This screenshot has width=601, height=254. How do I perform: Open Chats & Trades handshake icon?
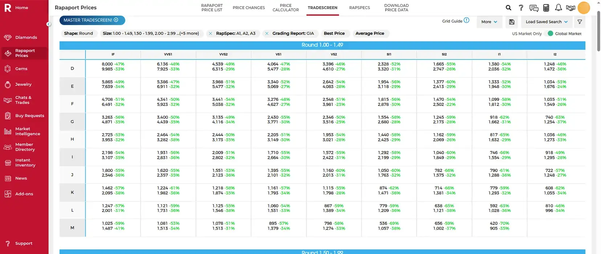(x=8, y=100)
